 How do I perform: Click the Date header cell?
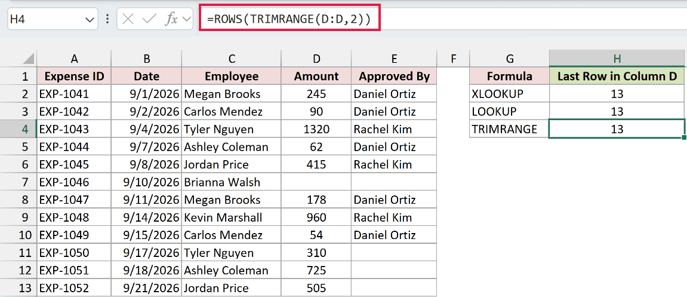(146, 76)
